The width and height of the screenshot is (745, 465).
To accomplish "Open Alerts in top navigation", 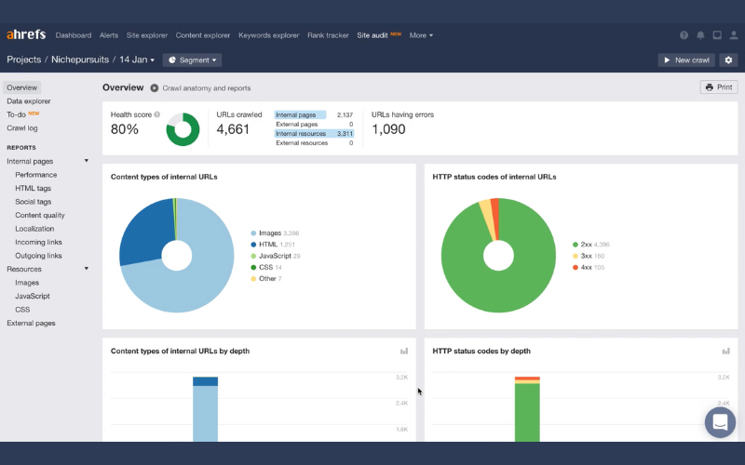I will [x=109, y=35].
